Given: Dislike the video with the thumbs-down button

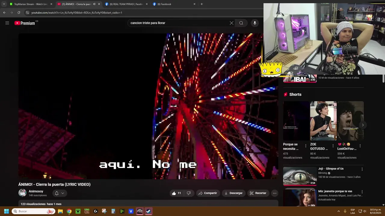Looking at the screenshot, I should point(189,193).
